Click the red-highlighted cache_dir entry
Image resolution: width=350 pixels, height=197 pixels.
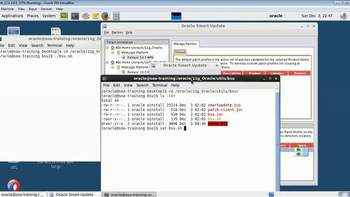218,124
